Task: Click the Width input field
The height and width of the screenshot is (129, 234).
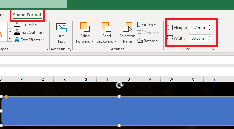Action: (x=198, y=38)
